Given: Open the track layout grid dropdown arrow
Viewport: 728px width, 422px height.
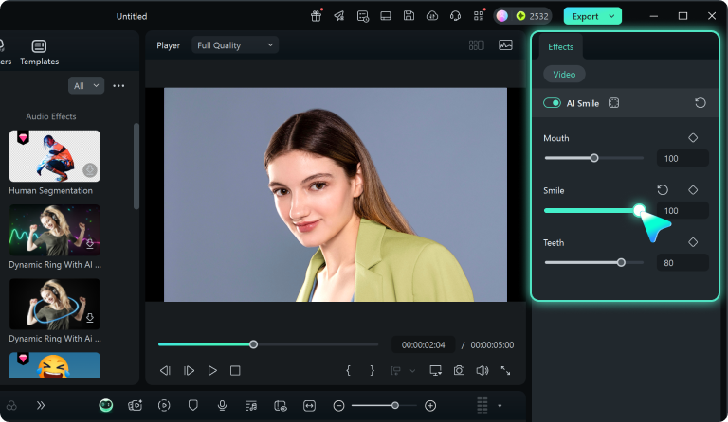Looking at the screenshot, I should click(500, 406).
